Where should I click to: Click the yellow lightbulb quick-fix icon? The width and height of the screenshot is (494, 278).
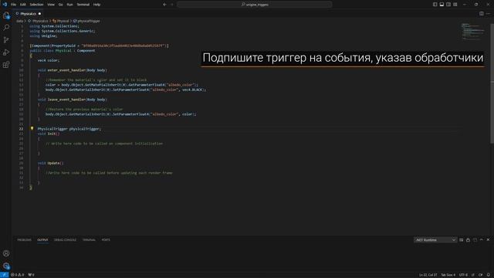click(32, 129)
